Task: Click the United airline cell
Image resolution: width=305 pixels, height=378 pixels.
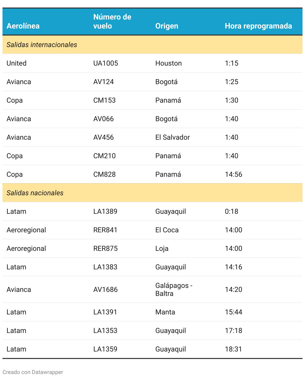Action: [16, 63]
